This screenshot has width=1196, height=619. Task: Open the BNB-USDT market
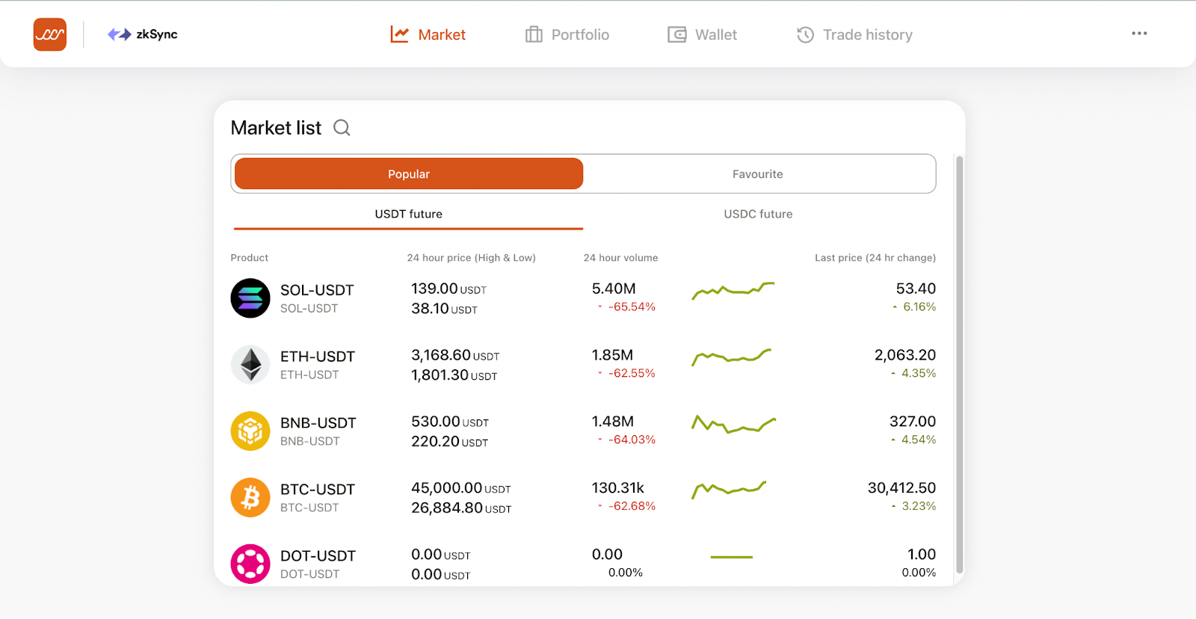click(583, 431)
